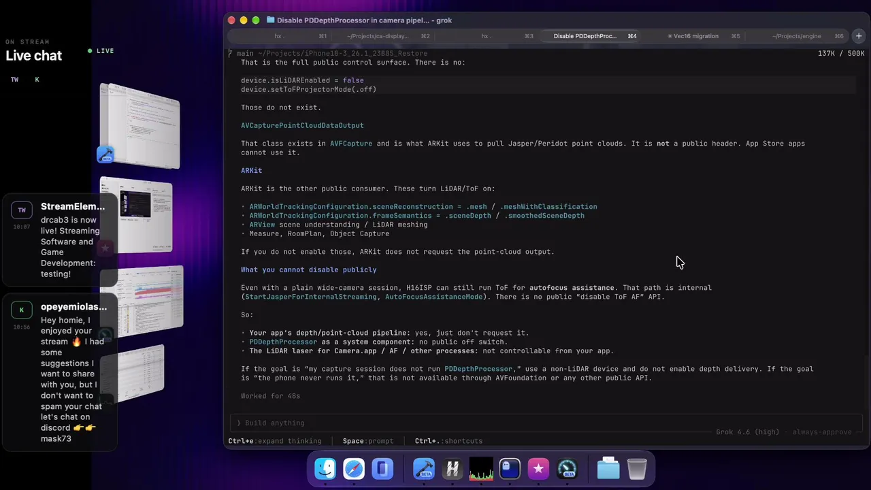Open the pink star app in Dock
This screenshot has height=490, width=871.
click(538, 469)
